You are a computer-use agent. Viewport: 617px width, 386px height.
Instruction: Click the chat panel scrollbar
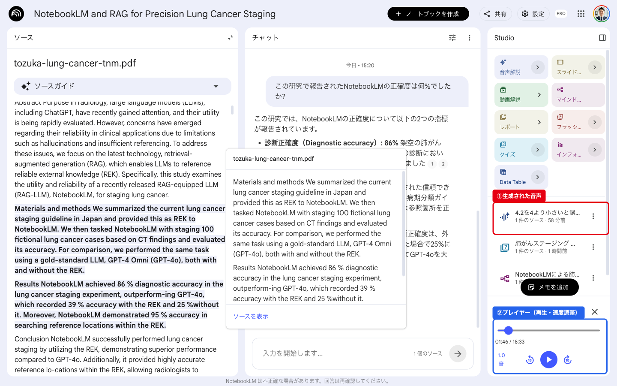click(x=478, y=269)
